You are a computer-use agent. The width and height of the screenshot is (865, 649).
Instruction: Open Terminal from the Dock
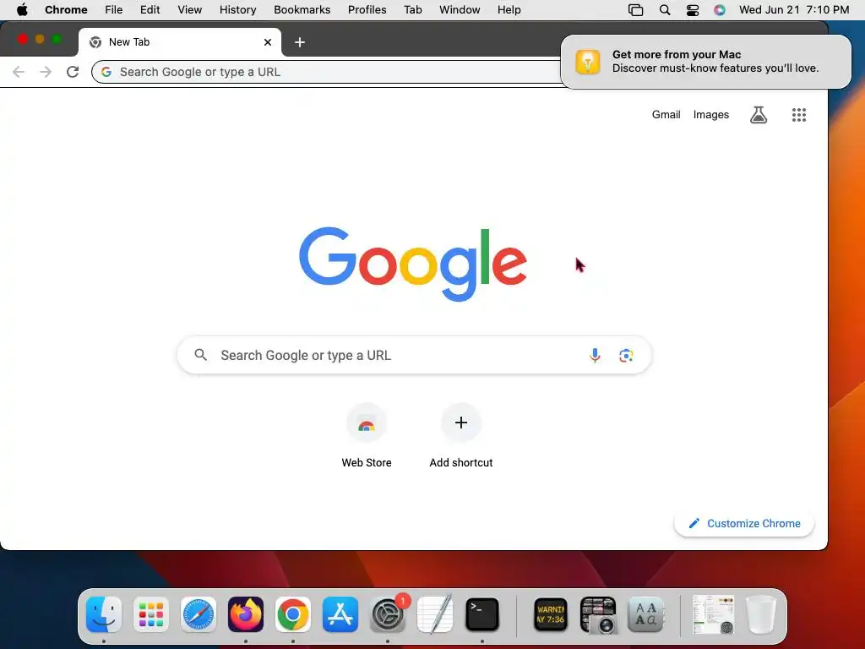click(x=482, y=614)
